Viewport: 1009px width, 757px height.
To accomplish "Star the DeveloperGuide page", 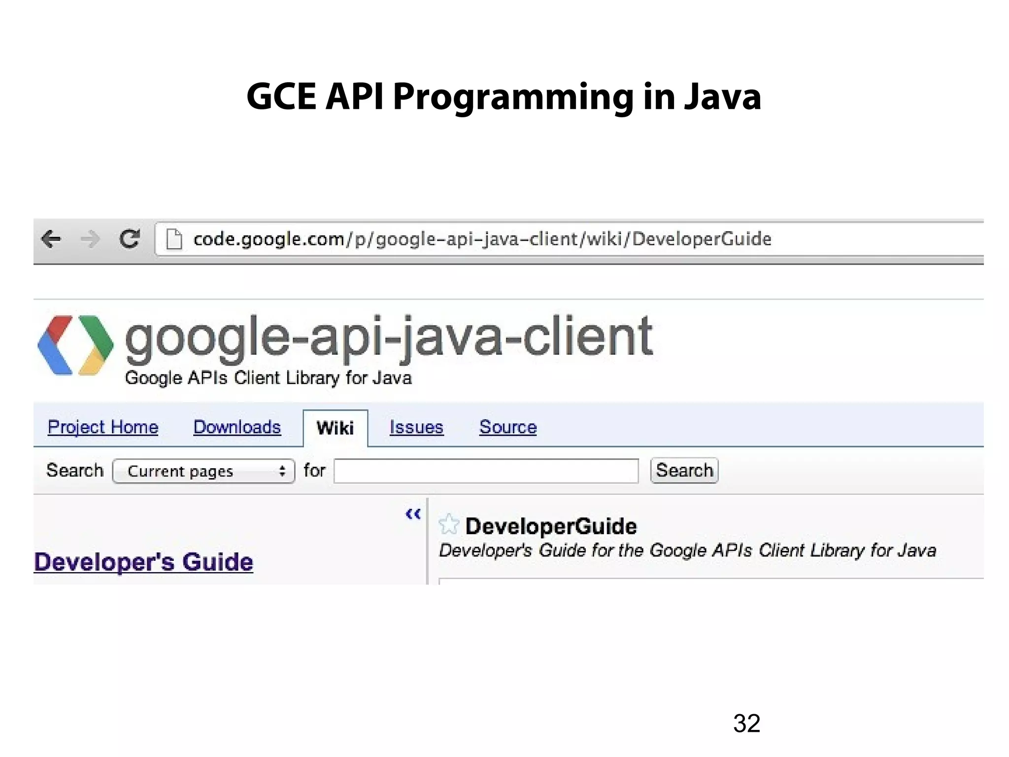I will tap(449, 524).
